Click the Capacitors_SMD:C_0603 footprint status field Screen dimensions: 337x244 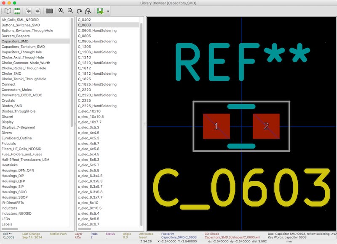point(179,237)
